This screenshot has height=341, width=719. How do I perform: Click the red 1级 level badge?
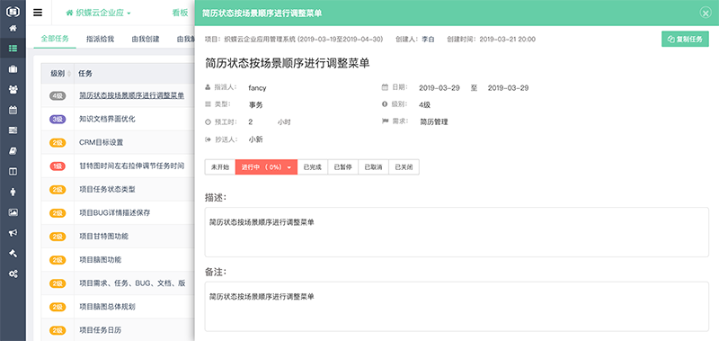coord(58,166)
